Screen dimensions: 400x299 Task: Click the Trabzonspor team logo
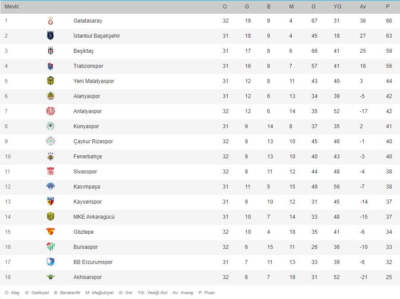(x=51, y=66)
